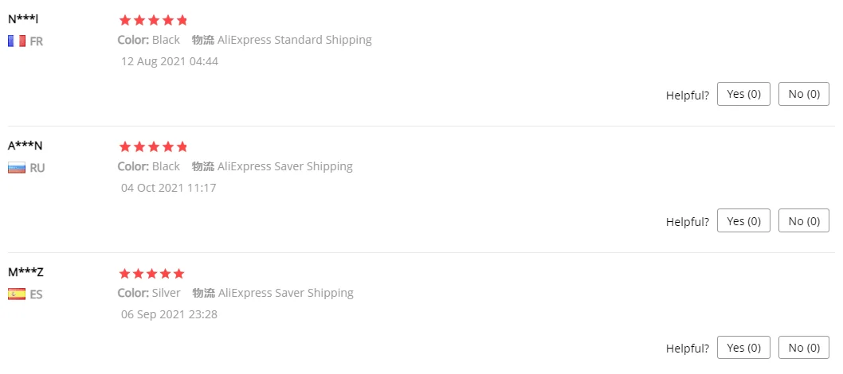This screenshot has width=843, height=374.
Task: Click the star rating on A***N's review
Action: pos(153,146)
